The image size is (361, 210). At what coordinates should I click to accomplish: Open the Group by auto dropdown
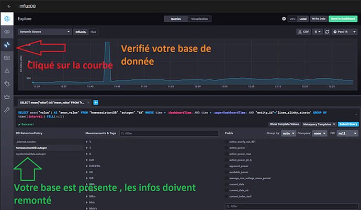[288, 133]
